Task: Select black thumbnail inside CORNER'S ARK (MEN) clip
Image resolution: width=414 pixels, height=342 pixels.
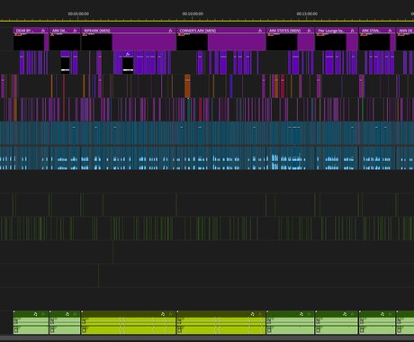Action: (x=193, y=42)
